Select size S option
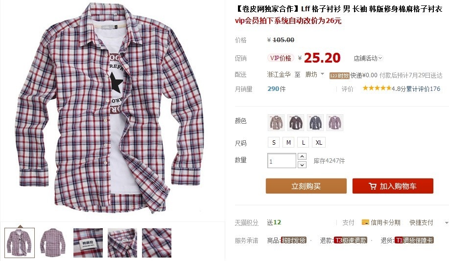 coord(274,142)
